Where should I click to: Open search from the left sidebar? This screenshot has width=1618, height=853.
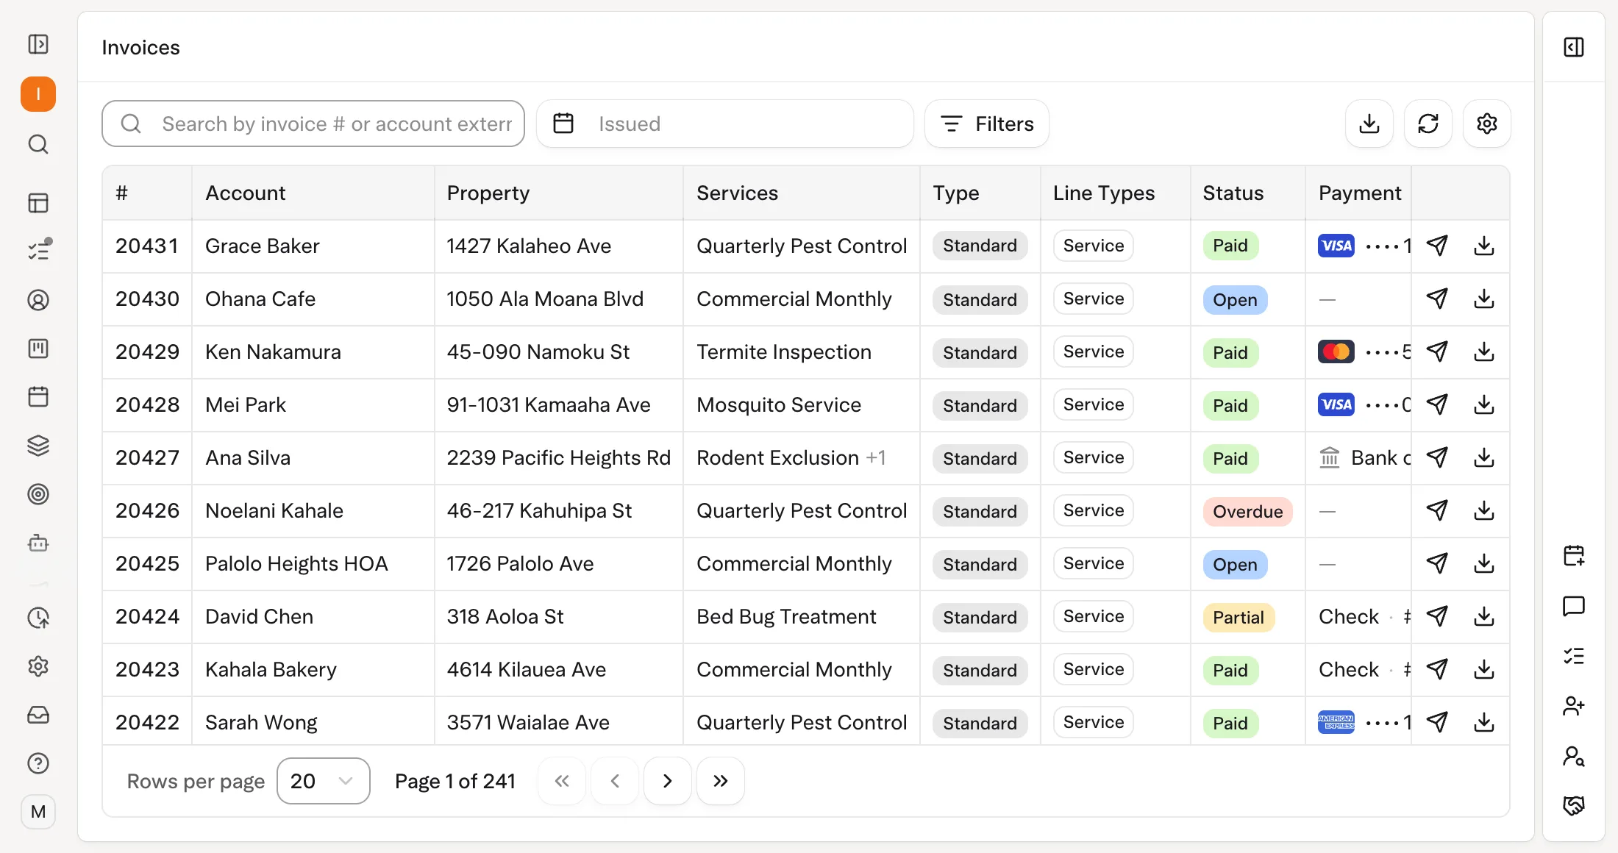[38, 144]
